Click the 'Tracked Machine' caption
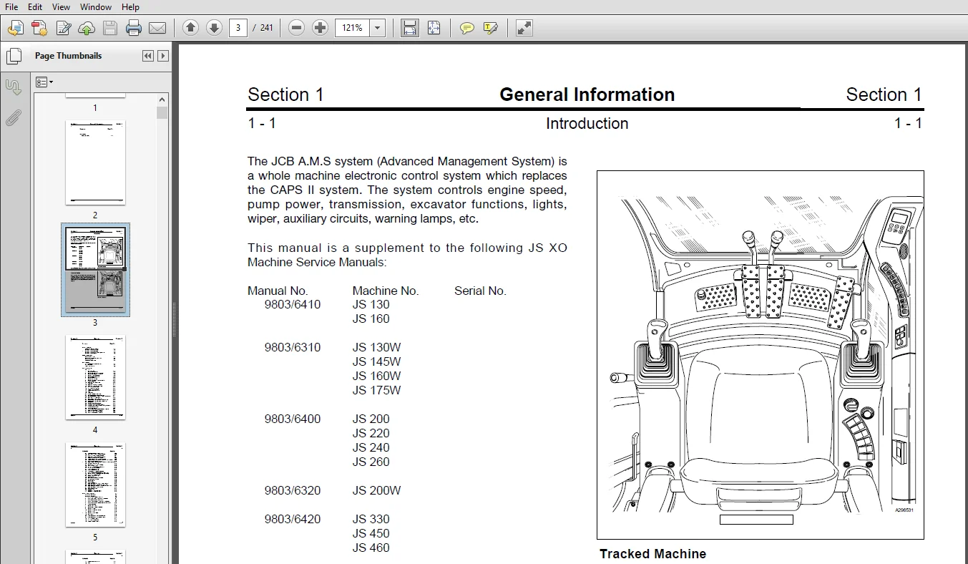 pyautogui.click(x=652, y=553)
